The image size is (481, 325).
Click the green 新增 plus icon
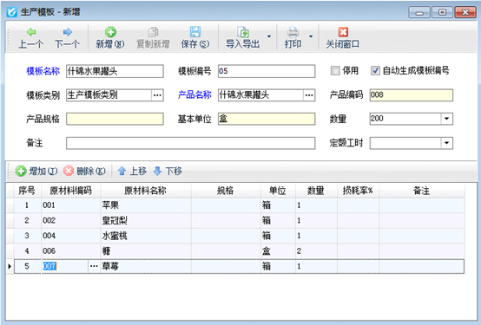110,32
